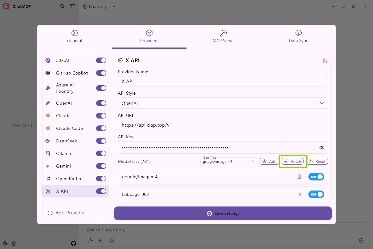Toggle sidebar panel icon in header
This screenshot has height=249, width=373.
[72, 6]
